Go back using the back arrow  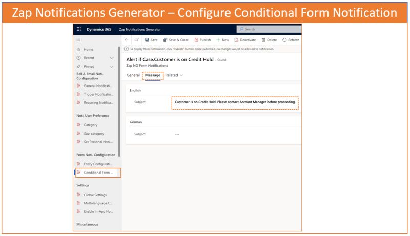click(x=127, y=40)
